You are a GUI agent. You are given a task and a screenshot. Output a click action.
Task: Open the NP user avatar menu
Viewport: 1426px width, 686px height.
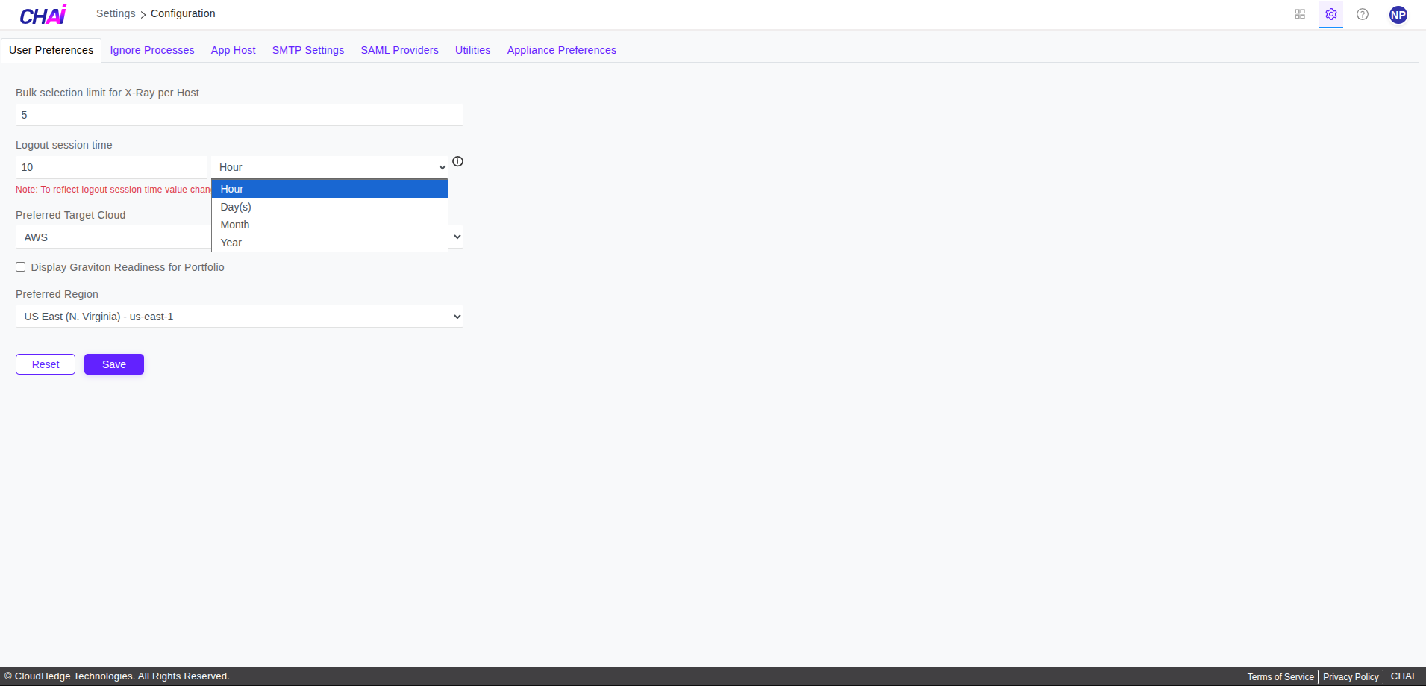coord(1398,15)
